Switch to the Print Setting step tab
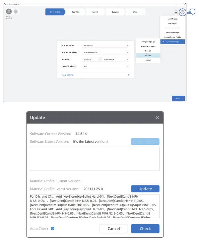This screenshot has width=199, height=243. 55,12
